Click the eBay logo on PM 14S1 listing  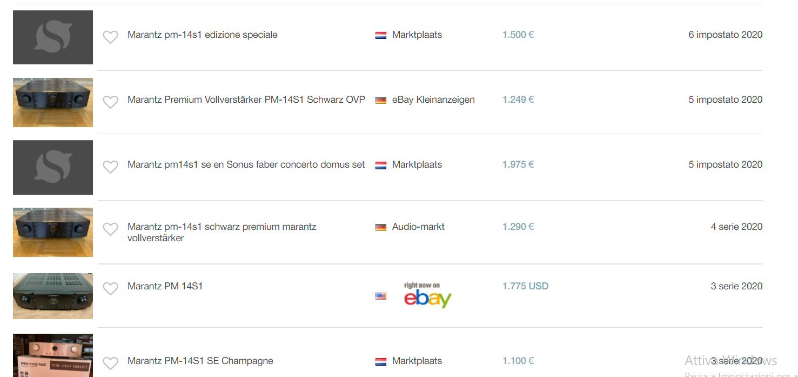427,295
